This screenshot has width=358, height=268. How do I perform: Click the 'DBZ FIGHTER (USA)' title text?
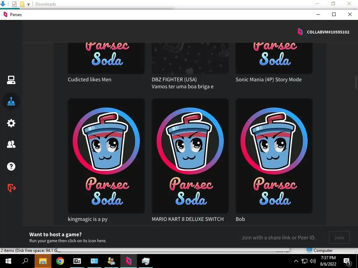click(x=174, y=80)
